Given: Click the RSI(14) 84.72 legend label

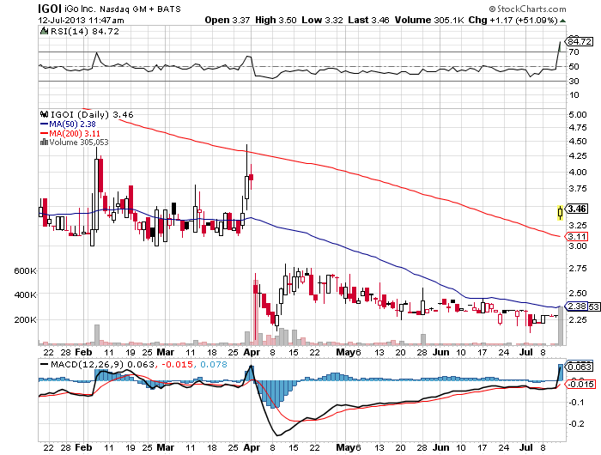Looking at the screenshot, I should [85, 32].
